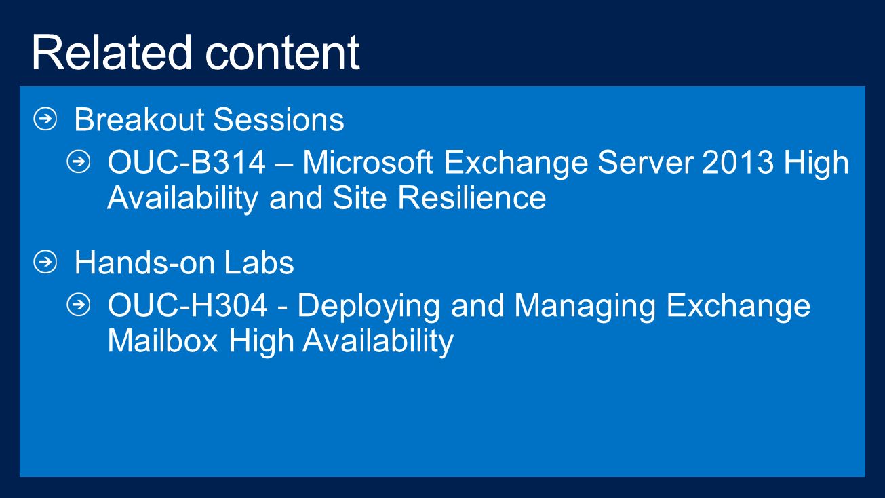This screenshot has width=885, height=498.
Task: Select the Hands-on Labs heading text
Action: pos(184,263)
